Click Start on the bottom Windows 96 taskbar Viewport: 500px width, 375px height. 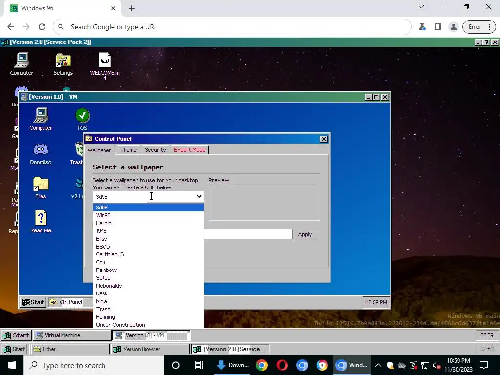[x=14, y=349]
